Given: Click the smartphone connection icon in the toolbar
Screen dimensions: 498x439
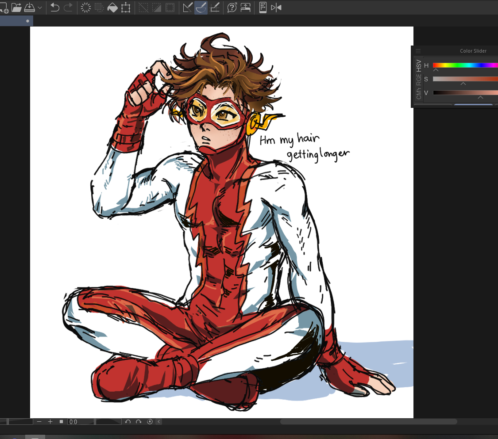Looking at the screenshot, I should 263,8.
